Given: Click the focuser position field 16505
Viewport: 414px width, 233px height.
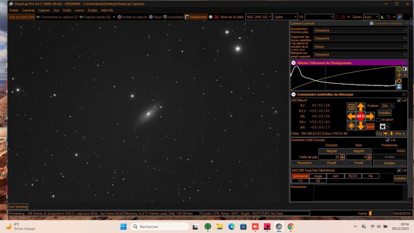Looking at the screenshot, I should [393, 151].
